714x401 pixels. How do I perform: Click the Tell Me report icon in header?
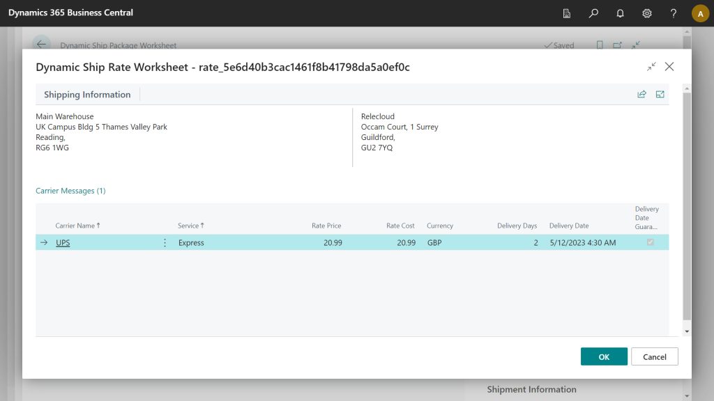click(567, 13)
